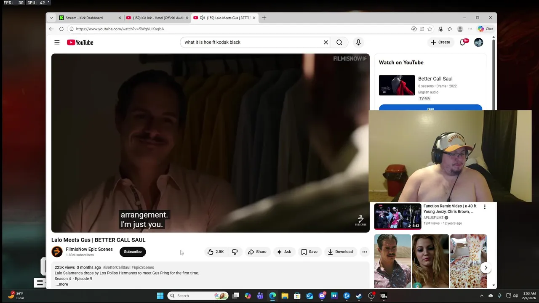Open the Windows Start menu
This screenshot has height=303, width=539.
(x=160, y=296)
